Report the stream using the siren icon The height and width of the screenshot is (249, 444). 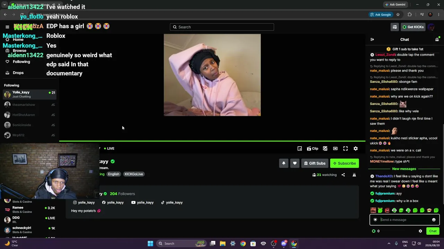[x=354, y=175]
